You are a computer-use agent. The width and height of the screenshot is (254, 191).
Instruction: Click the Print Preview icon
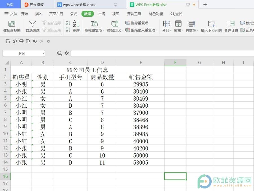[28, 41]
